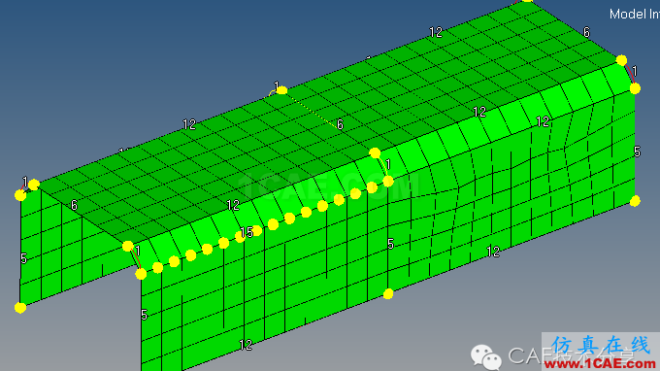This screenshot has height=371, width=660.
Task: Select density 1 on the green fillet arc
Action: pos(388,164)
